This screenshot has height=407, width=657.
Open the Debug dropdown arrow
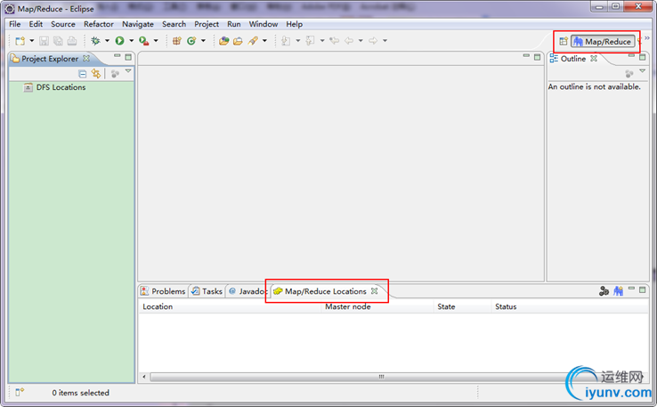coord(107,41)
